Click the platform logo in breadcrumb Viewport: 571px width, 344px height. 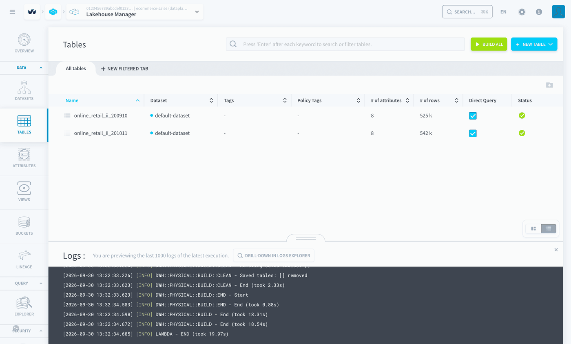pos(32,12)
